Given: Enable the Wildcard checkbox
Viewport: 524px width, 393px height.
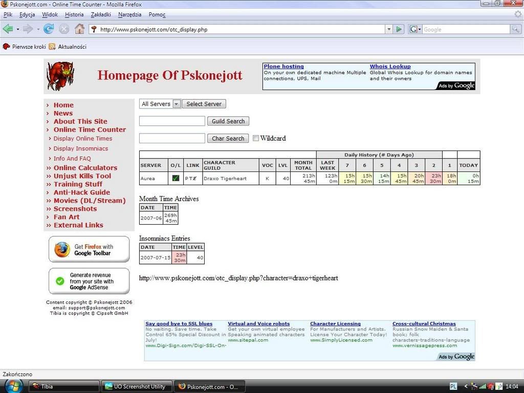Looking at the screenshot, I should coord(256,138).
